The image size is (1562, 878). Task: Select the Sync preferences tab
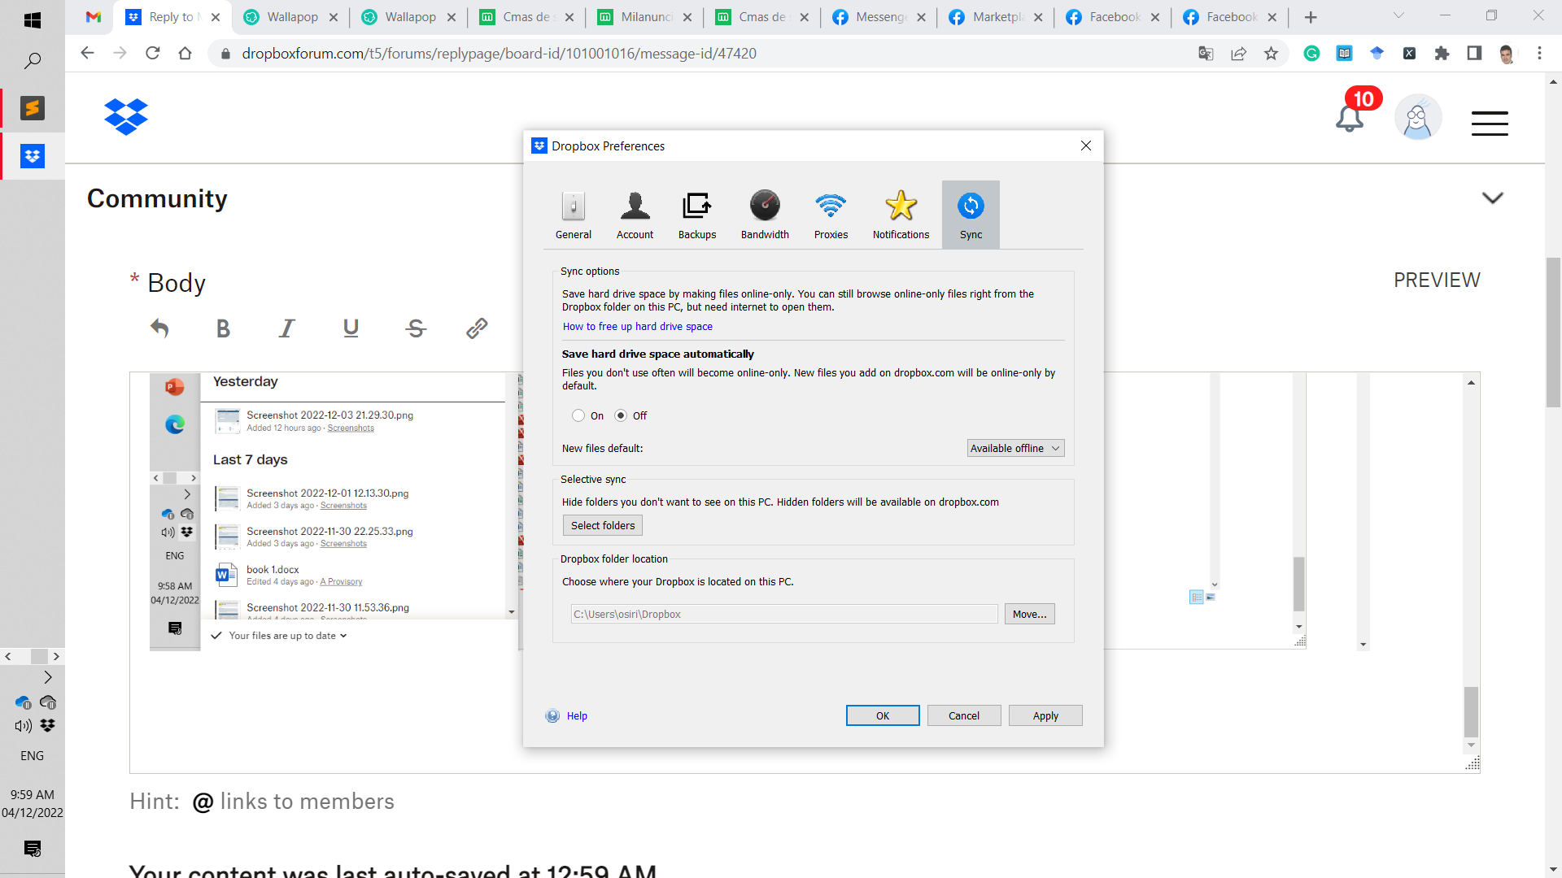[971, 215]
